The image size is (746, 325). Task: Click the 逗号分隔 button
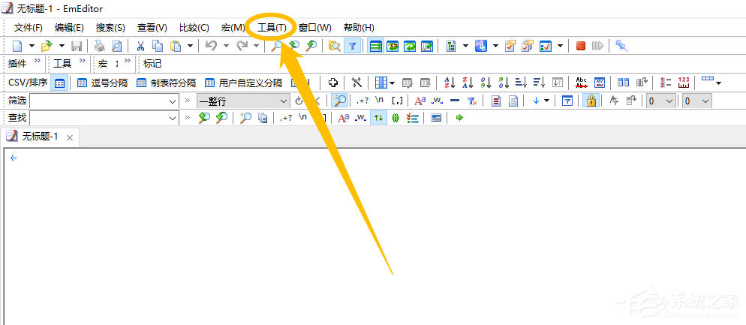102,83
